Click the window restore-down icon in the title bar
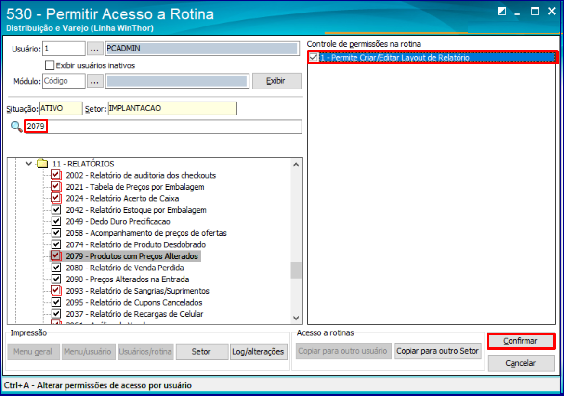 pyautogui.click(x=502, y=11)
